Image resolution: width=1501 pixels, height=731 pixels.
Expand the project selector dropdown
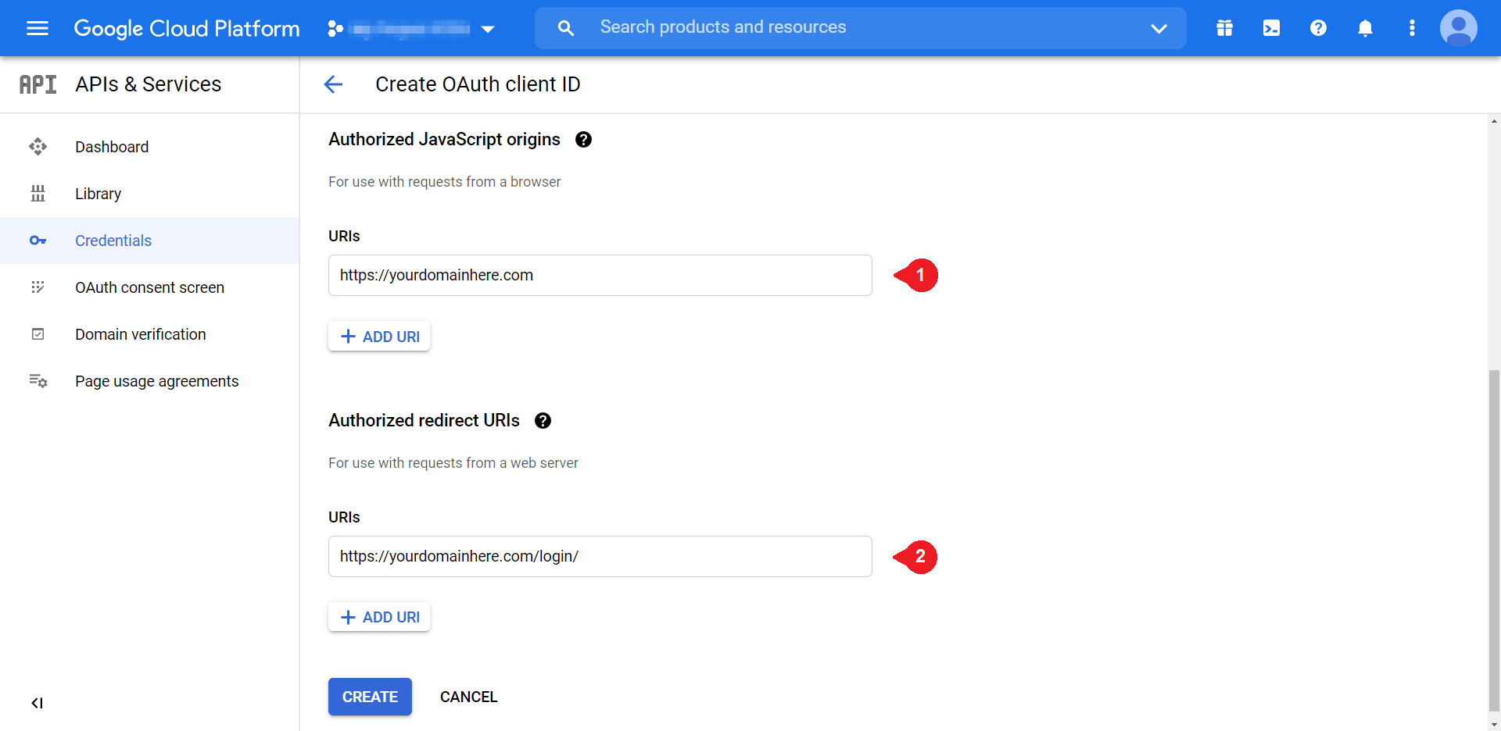[x=488, y=30]
